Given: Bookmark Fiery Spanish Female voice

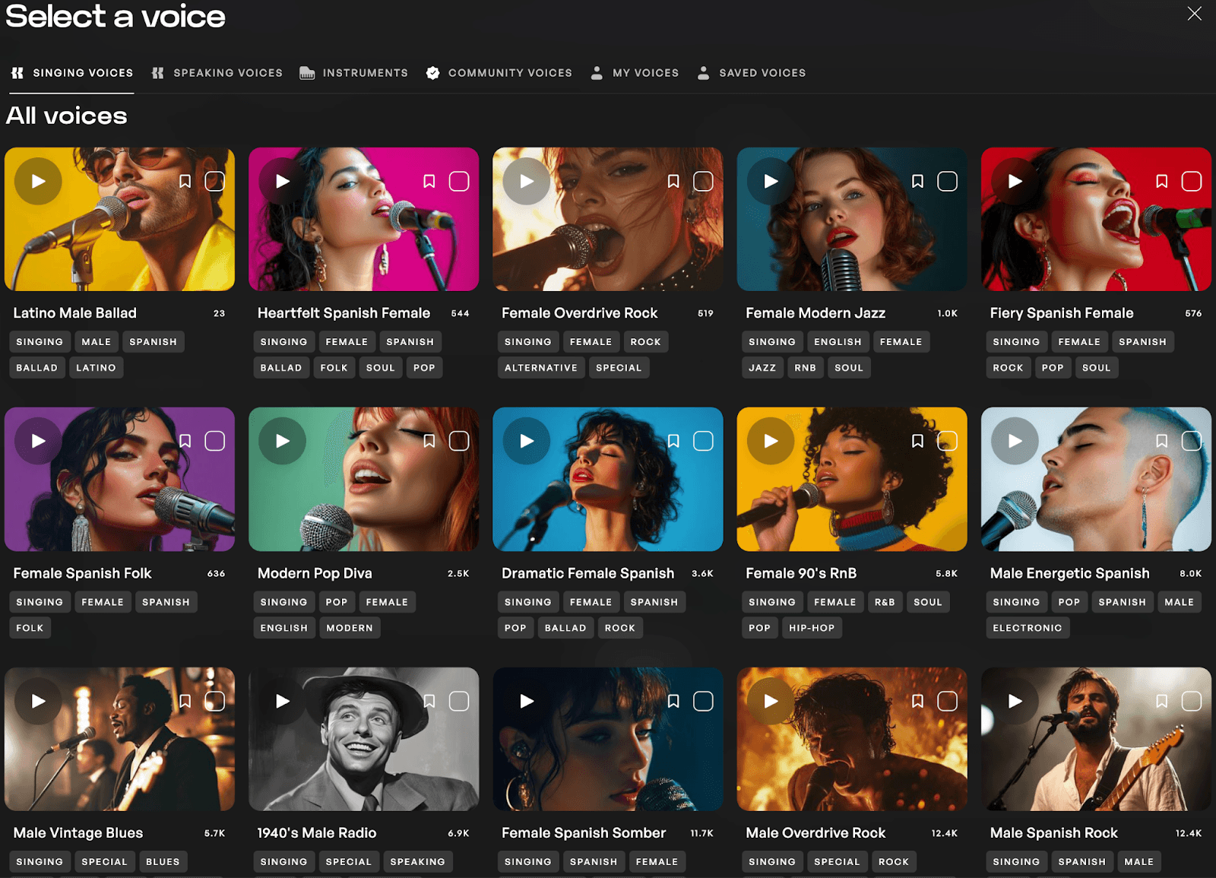Looking at the screenshot, I should point(1161,181).
